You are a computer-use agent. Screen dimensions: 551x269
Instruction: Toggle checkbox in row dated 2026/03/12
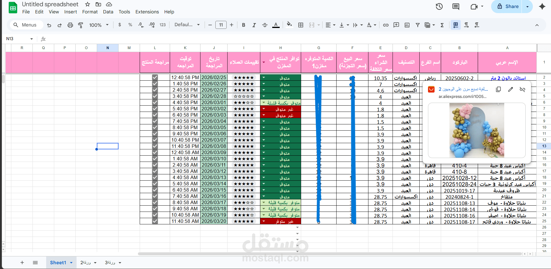tap(155, 171)
